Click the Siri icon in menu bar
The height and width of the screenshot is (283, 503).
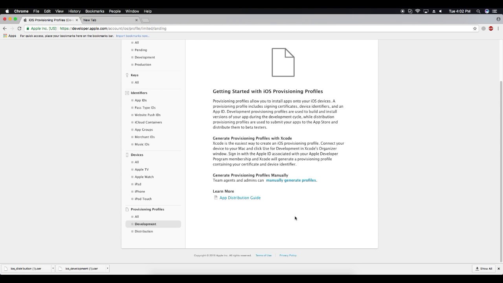(487, 11)
